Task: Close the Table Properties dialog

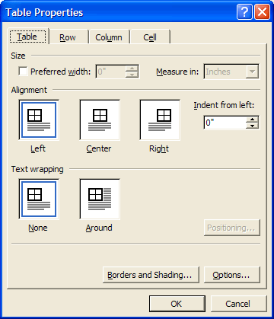Action: point(262,12)
